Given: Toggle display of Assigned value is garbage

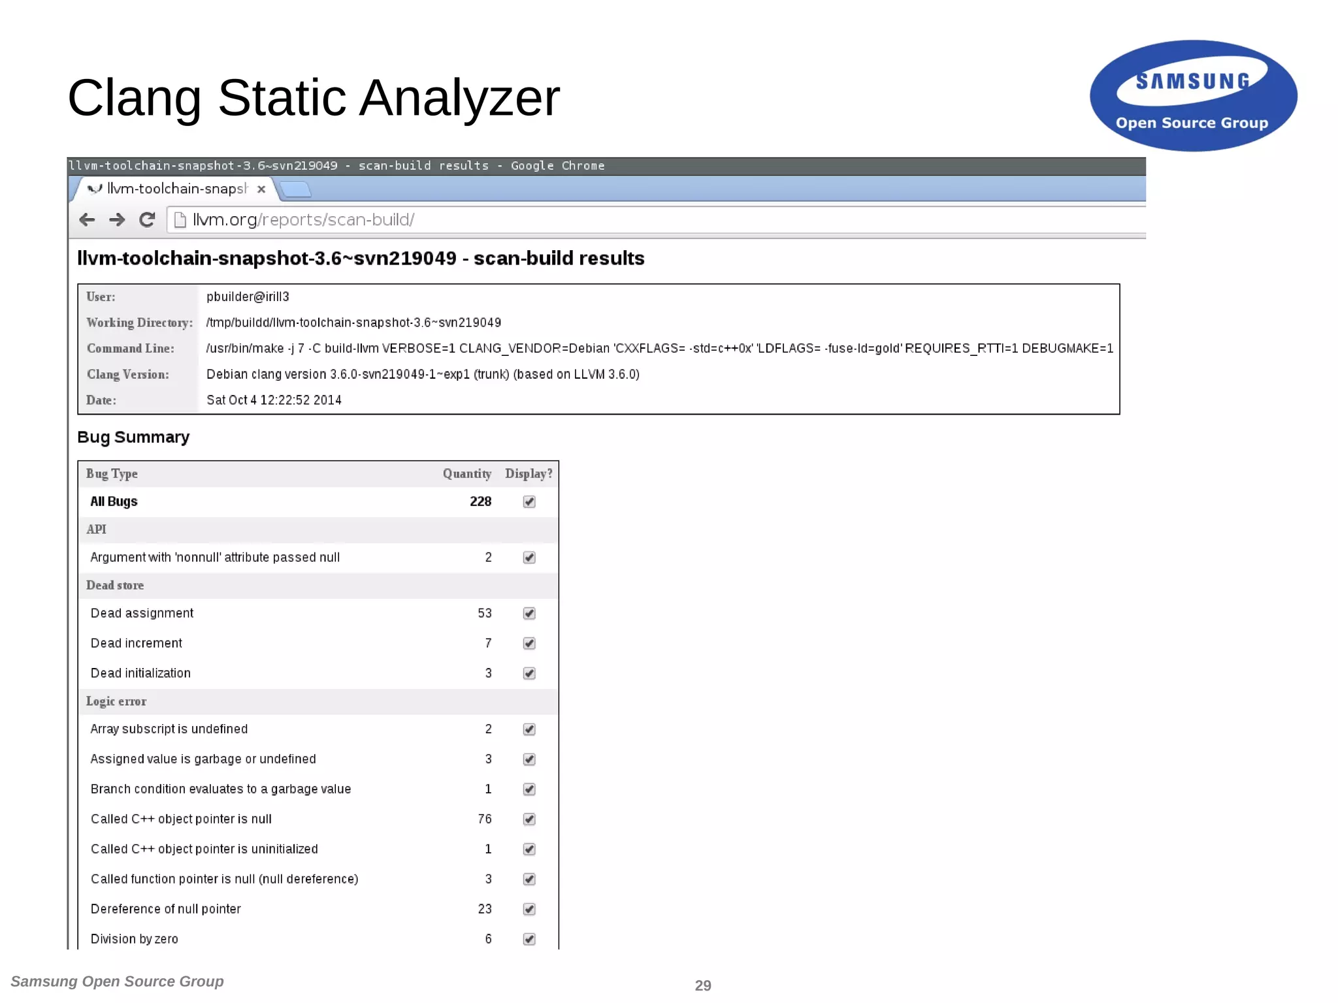Looking at the screenshot, I should [x=529, y=759].
